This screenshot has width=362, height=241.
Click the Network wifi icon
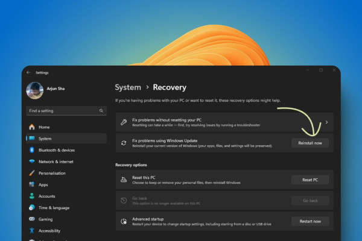click(x=32, y=161)
